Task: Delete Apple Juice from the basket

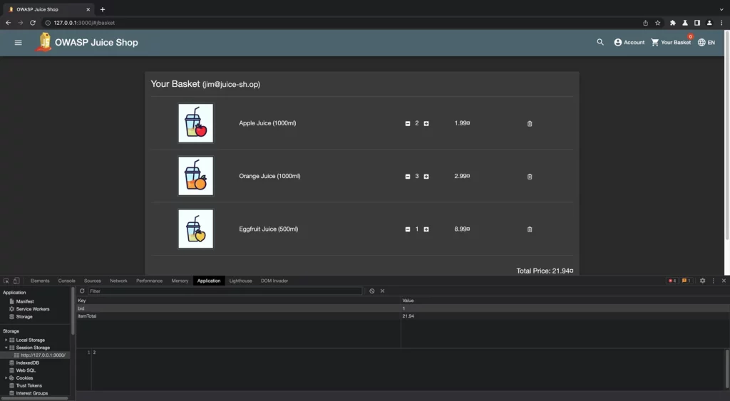Action: pyautogui.click(x=530, y=124)
